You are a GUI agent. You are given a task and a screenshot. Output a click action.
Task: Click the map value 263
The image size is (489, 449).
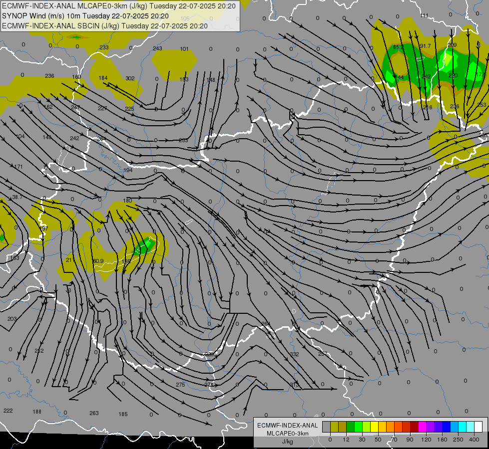[x=94, y=413]
